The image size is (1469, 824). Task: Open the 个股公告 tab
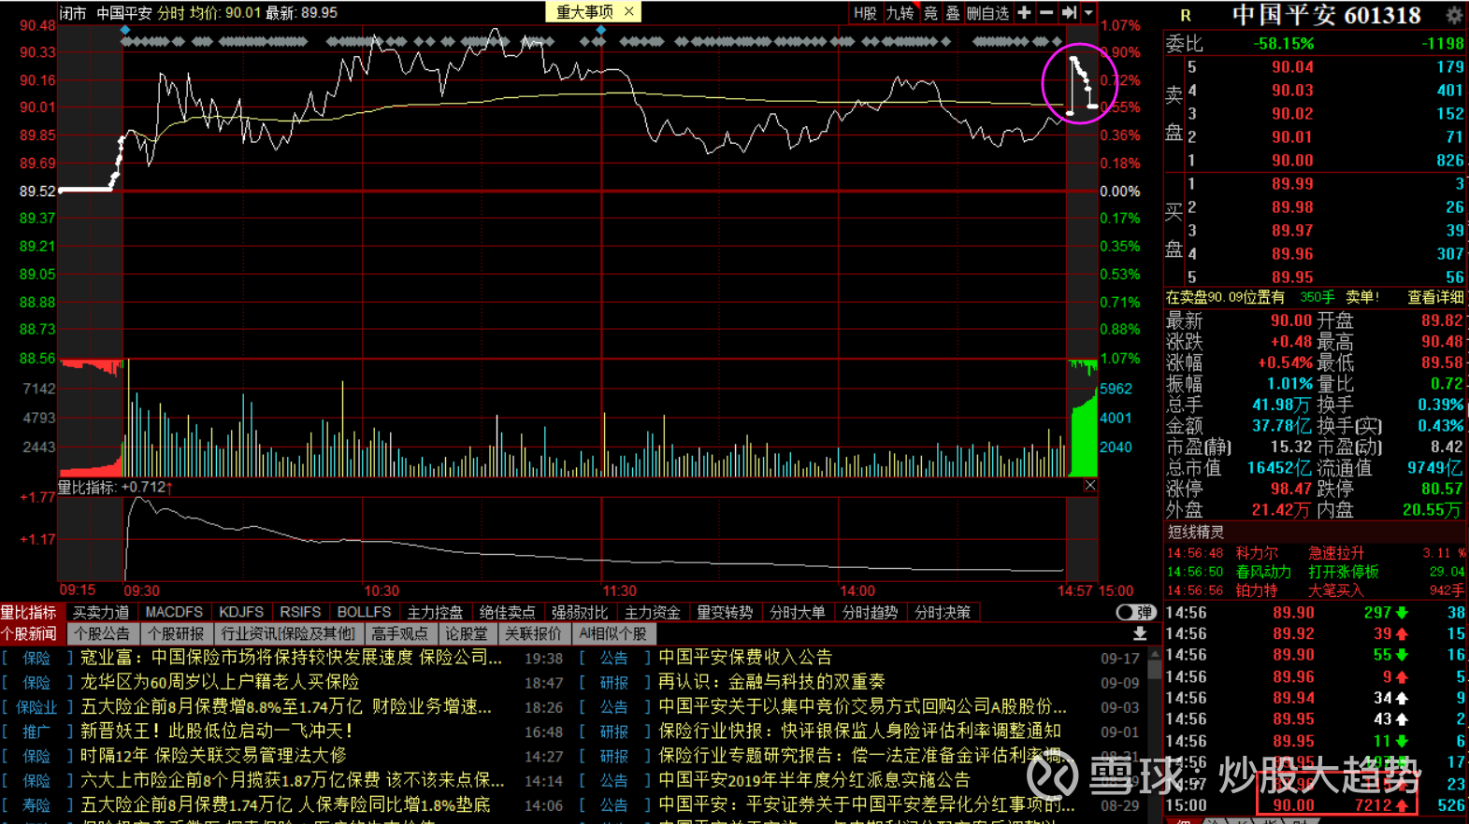pos(103,633)
